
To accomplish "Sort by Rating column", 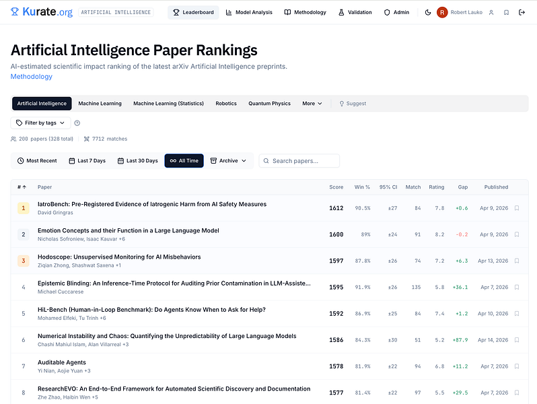I will pos(436,187).
